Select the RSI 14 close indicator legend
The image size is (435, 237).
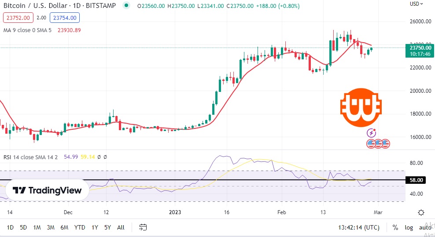point(30,157)
